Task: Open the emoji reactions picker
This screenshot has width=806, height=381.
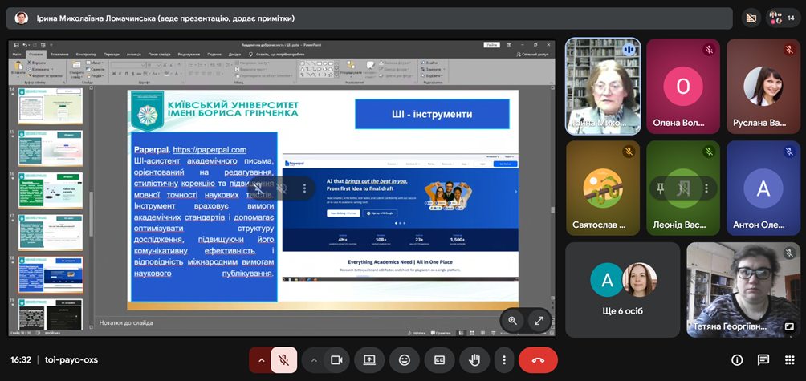Action: coord(405,360)
